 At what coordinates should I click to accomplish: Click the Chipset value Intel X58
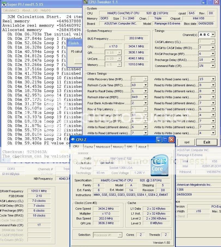198,18
